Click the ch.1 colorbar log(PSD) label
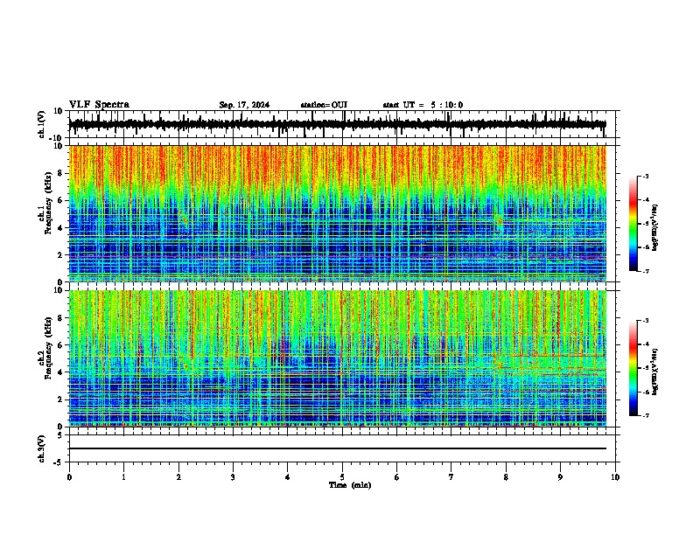The height and width of the screenshot is (535, 693). pyautogui.click(x=654, y=227)
